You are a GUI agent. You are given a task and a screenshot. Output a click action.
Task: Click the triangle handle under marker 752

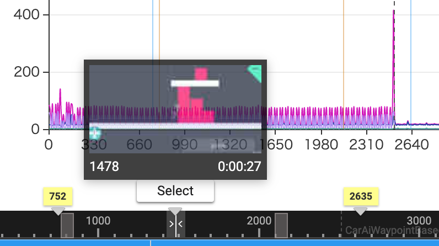pyautogui.click(x=58, y=211)
